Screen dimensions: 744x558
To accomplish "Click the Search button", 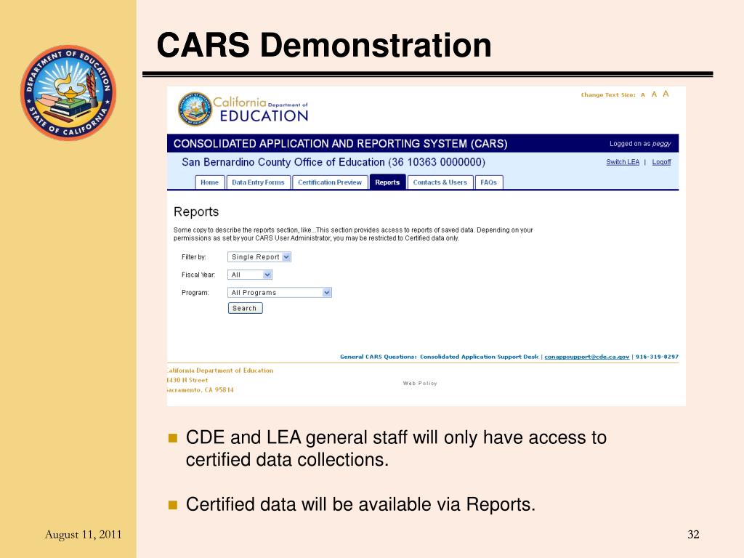I will [245, 308].
